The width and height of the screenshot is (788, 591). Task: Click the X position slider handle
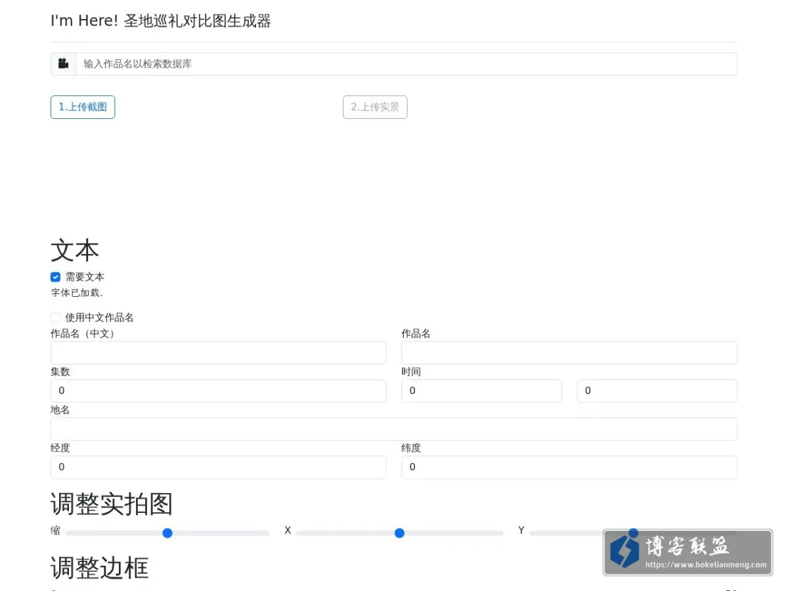coord(399,533)
